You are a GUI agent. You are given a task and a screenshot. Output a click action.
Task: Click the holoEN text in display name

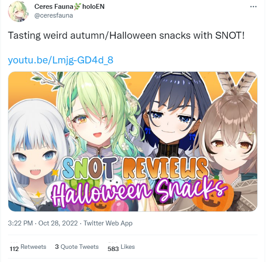(94, 7)
